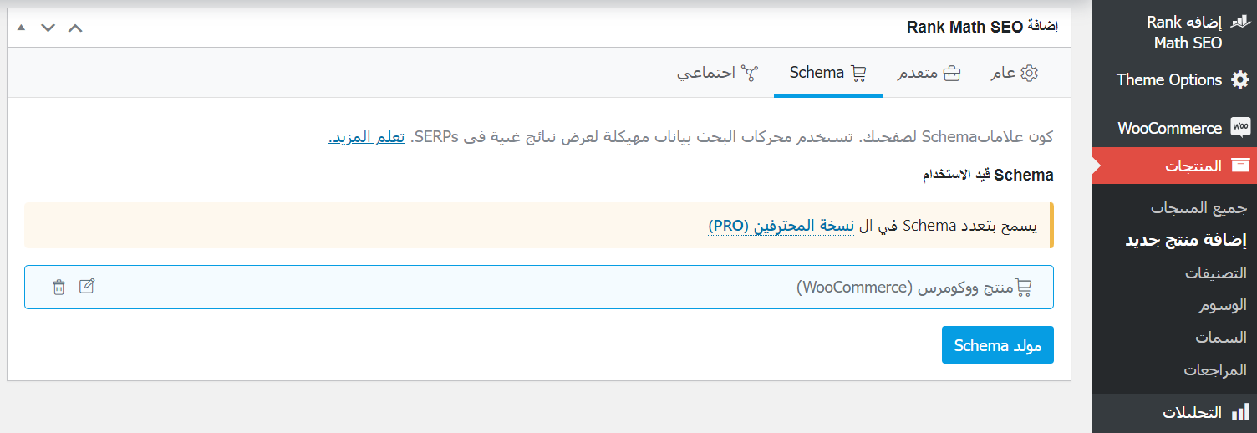
Task: Click the edit pencil icon for schema
Action: [x=87, y=287]
